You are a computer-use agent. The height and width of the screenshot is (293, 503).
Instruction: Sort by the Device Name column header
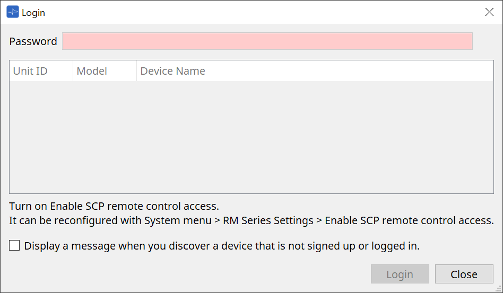coord(172,71)
